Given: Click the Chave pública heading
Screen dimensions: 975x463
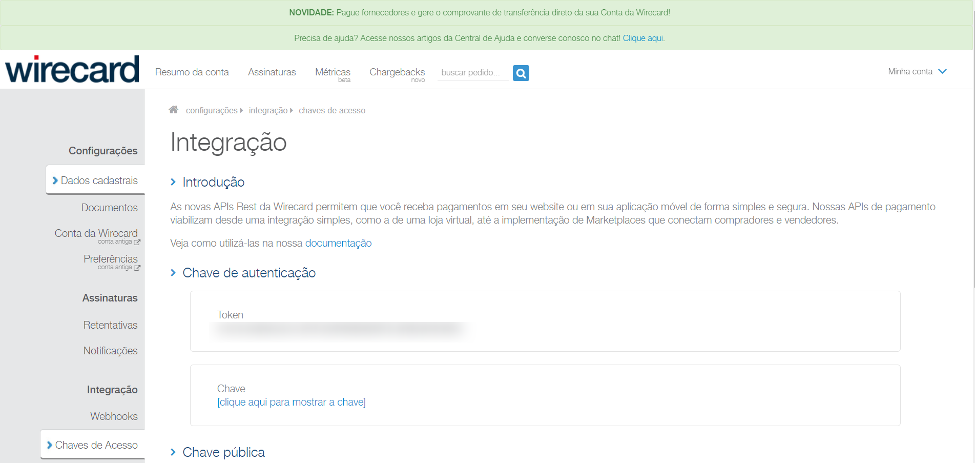Looking at the screenshot, I should 224,452.
